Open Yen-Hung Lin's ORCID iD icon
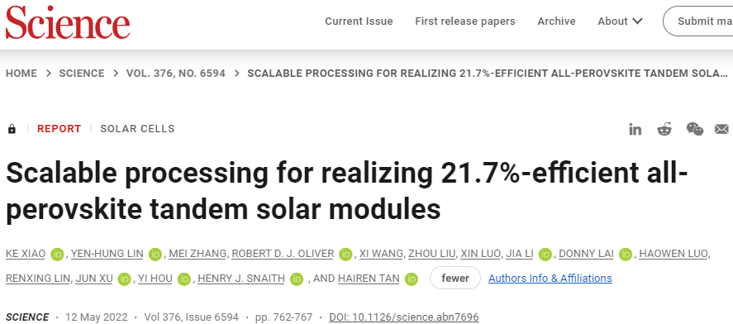The width and height of the screenshot is (733, 324). click(155, 255)
